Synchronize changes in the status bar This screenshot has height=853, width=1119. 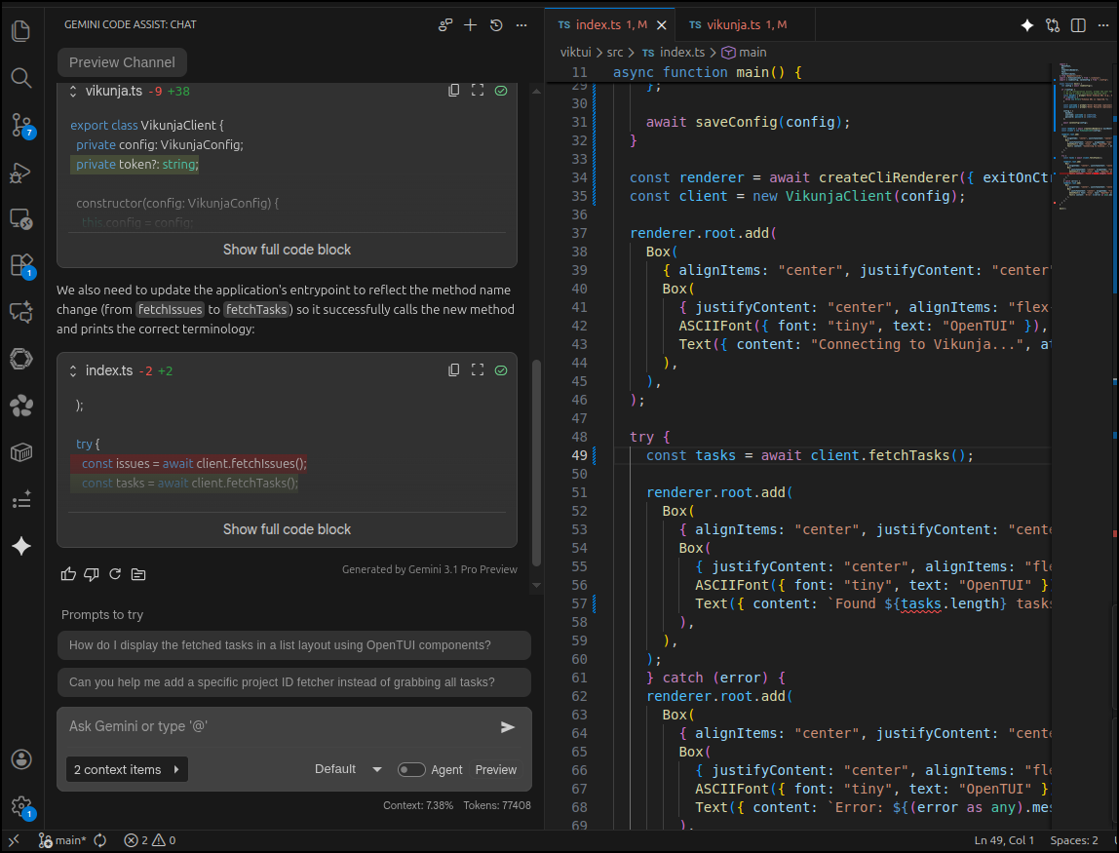(99, 840)
